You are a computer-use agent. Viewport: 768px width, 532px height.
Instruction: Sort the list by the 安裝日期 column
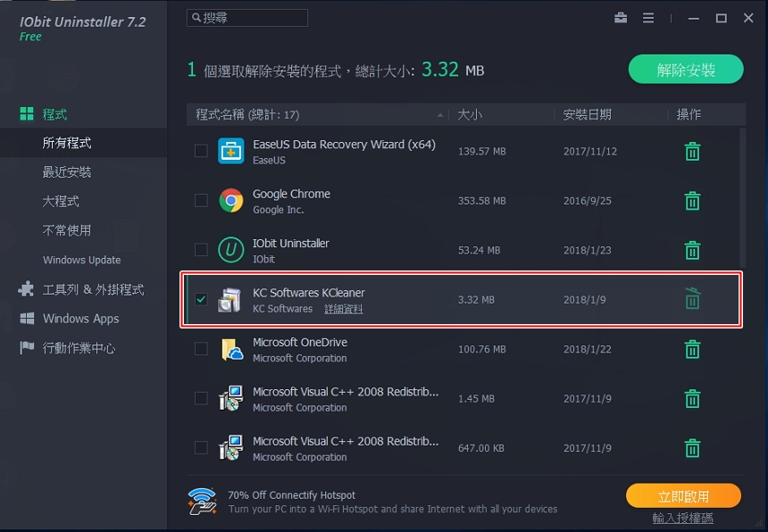click(587, 115)
